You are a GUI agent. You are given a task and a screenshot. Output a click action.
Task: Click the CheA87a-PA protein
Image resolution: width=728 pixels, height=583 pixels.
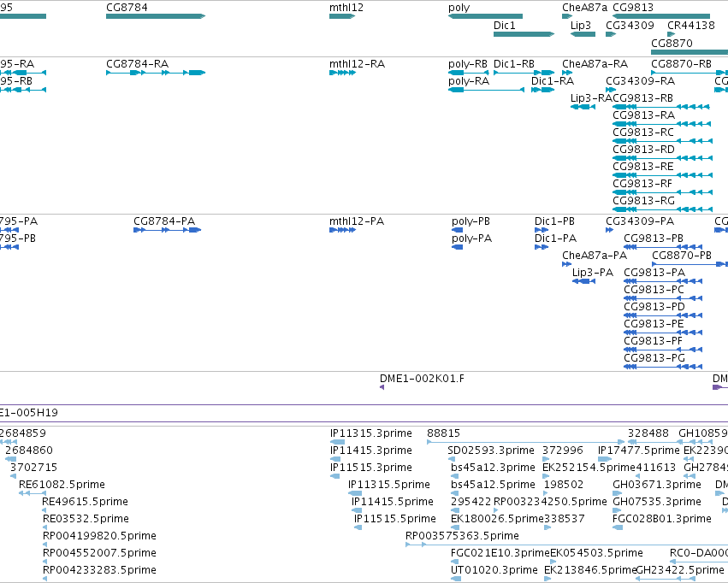pos(566,264)
